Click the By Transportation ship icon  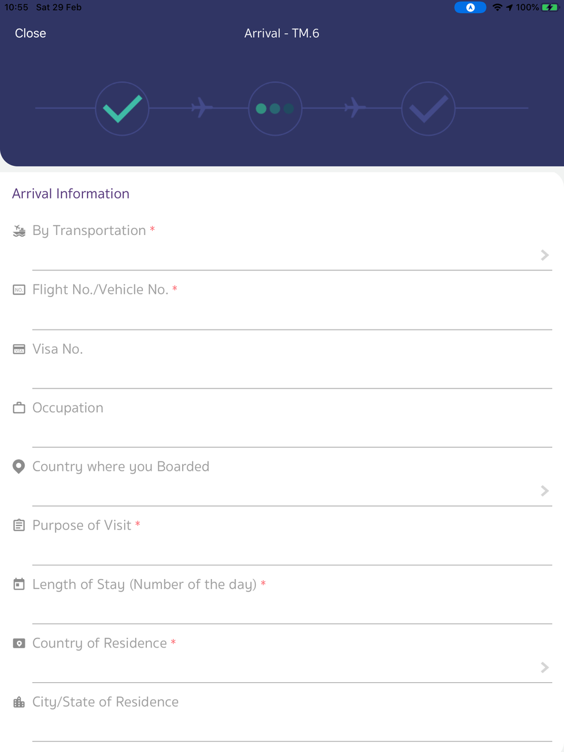coord(19,231)
